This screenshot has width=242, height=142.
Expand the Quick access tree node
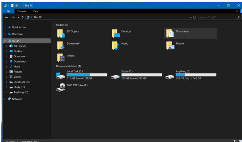(5, 28)
